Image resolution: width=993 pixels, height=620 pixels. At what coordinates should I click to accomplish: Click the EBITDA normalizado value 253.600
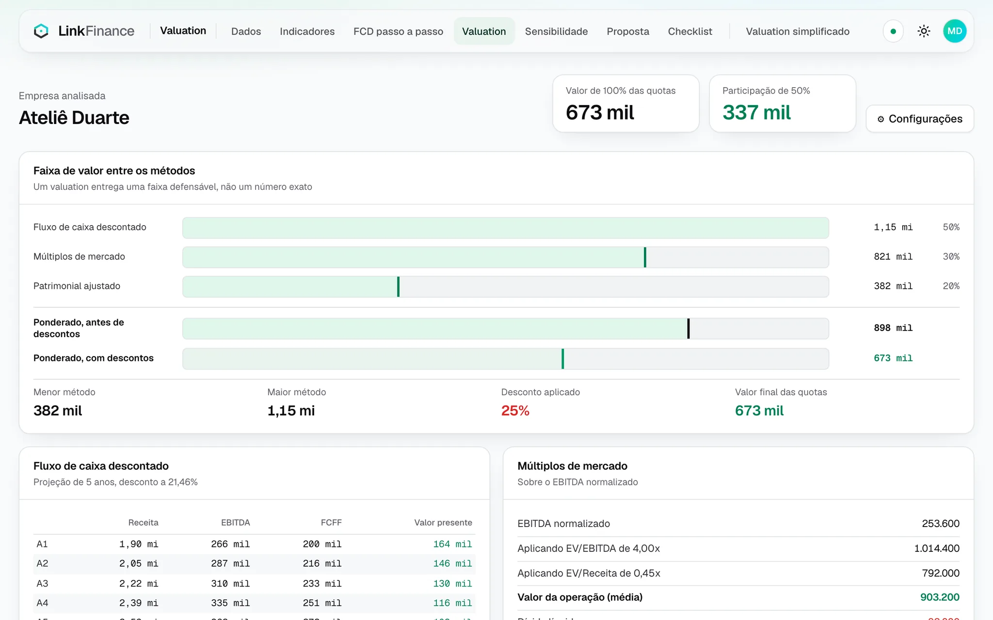pos(940,524)
